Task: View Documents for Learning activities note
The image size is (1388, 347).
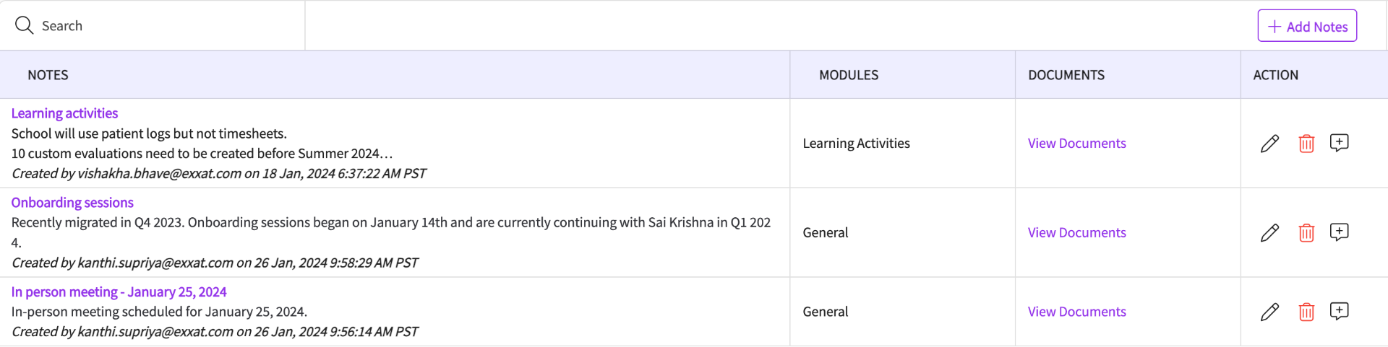Action: (1076, 144)
